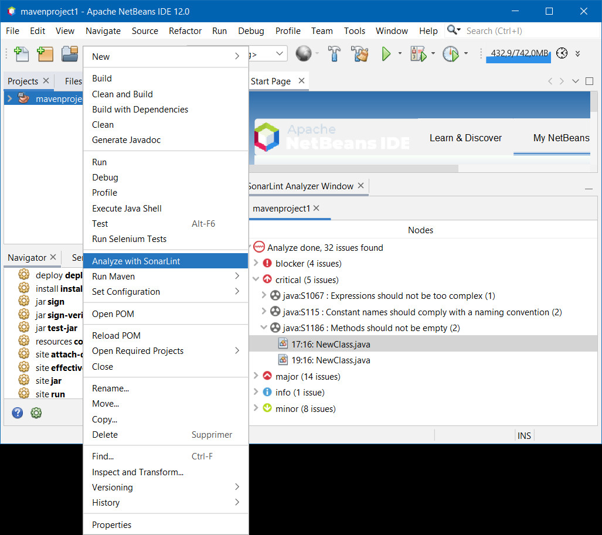Open the configuration combo box dropdown
This screenshot has height=535, width=602.
(x=280, y=54)
